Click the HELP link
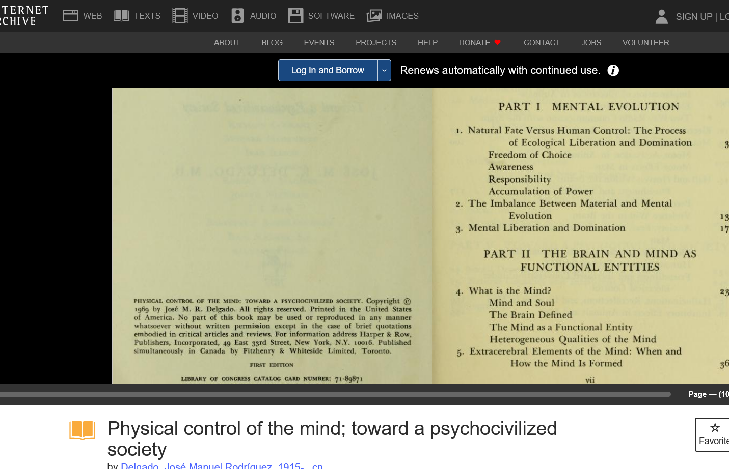This screenshot has width=729, height=469. (428, 43)
